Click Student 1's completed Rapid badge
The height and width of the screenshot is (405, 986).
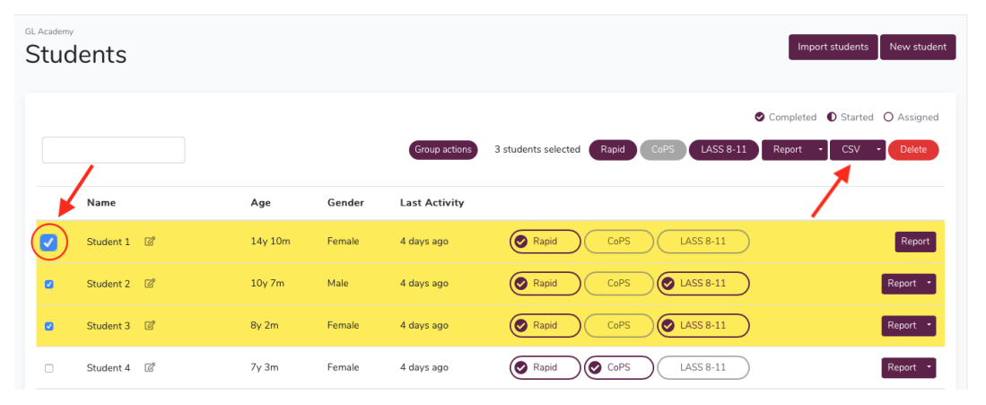(x=545, y=242)
